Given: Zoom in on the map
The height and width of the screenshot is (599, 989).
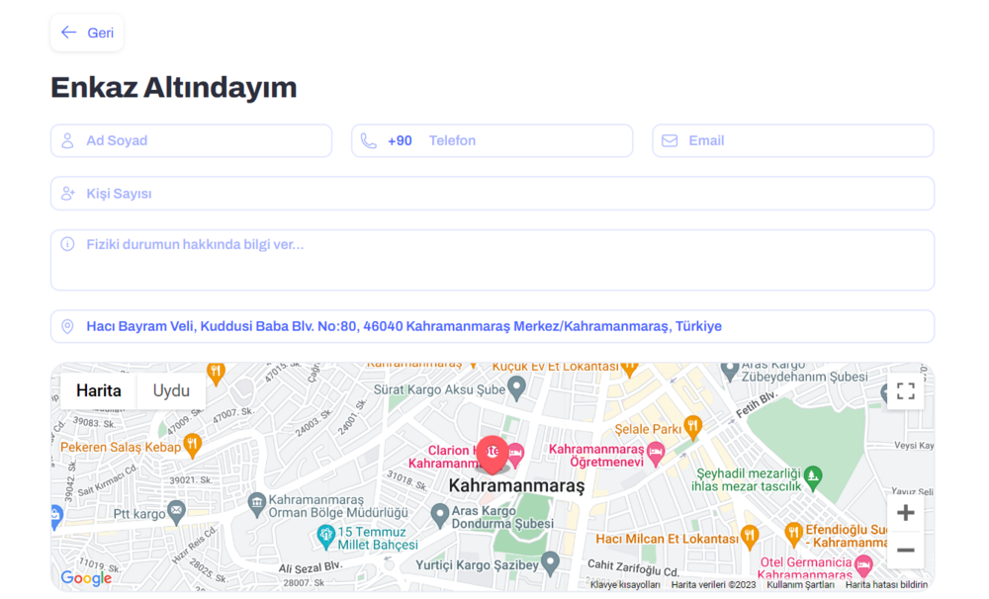Looking at the screenshot, I should 905,512.
